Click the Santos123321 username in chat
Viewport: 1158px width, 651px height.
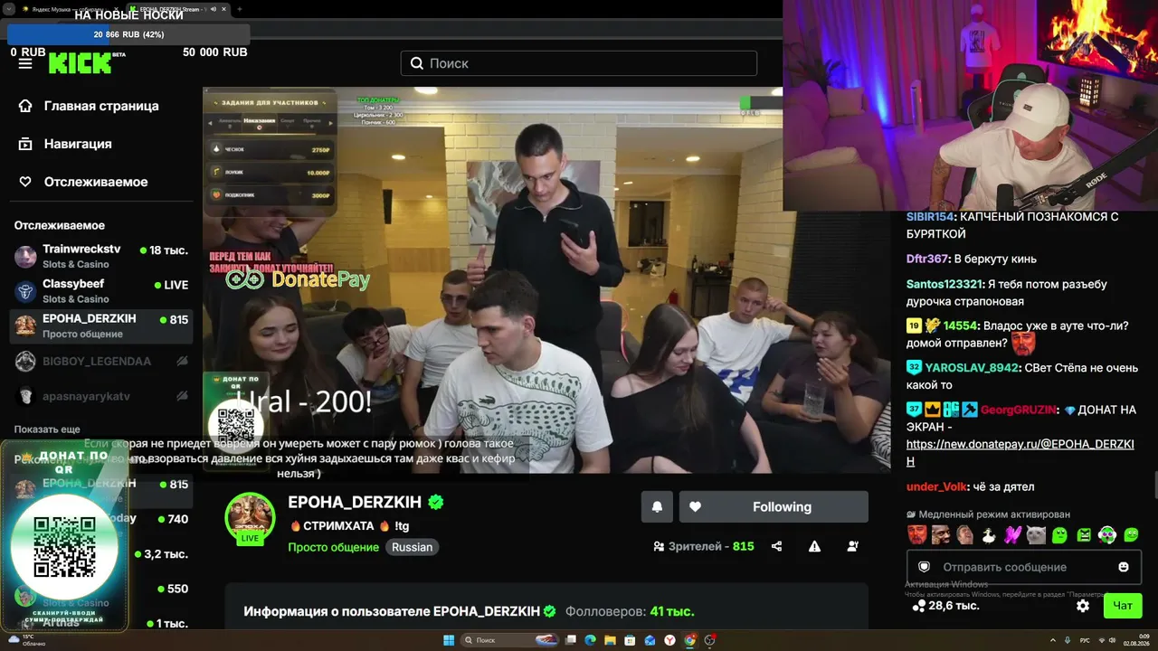tap(944, 284)
